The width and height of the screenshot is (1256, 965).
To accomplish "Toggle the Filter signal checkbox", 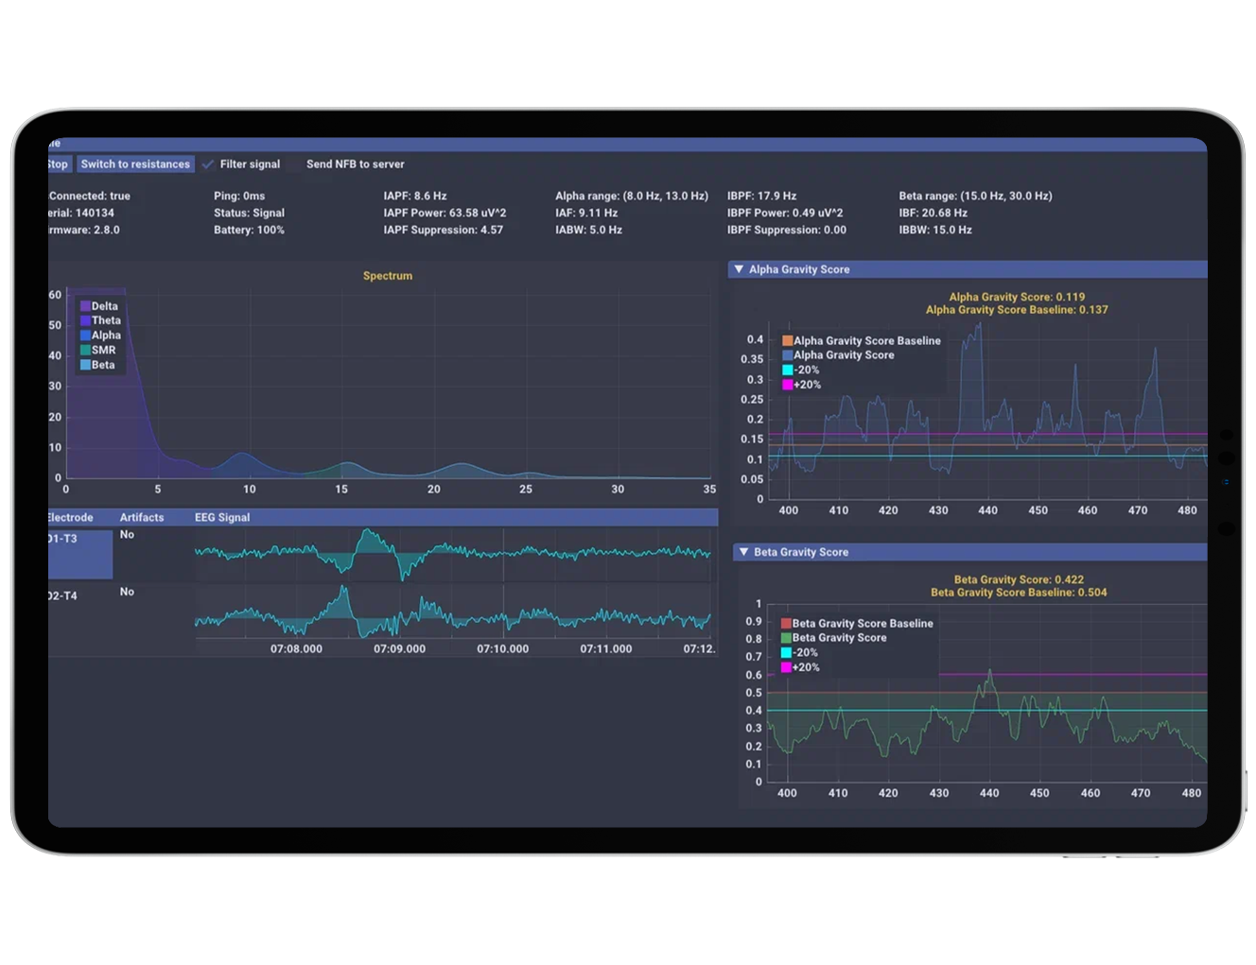I will [208, 164].
